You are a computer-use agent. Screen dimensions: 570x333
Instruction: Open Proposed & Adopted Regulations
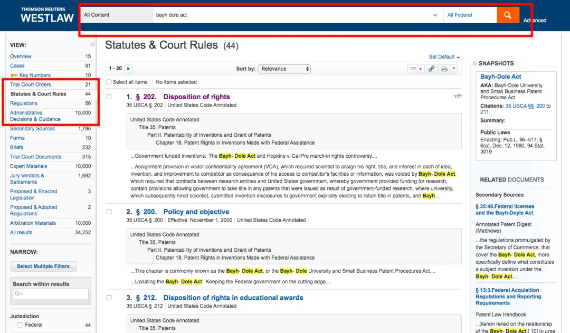(x=33, y=211)
